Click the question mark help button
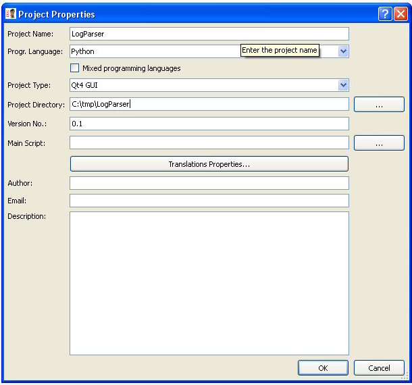The width and height of the screenshot is (412, 385). [x=385, y=14]
